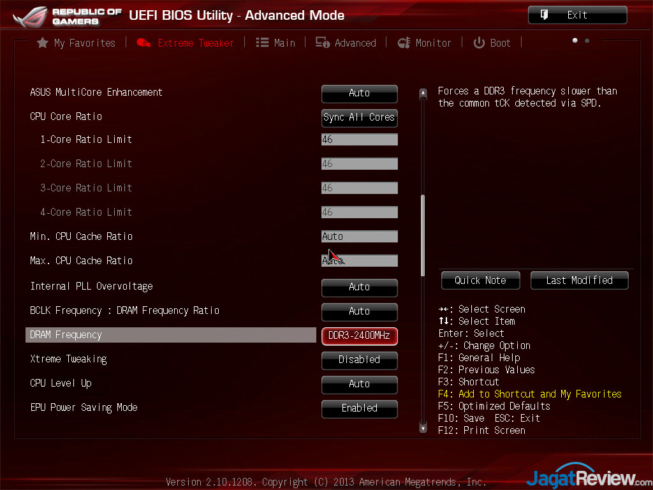
Task: Open BCLK : DRAM Frequency Ratio dropdown
Action: click(x=360, y=311)
